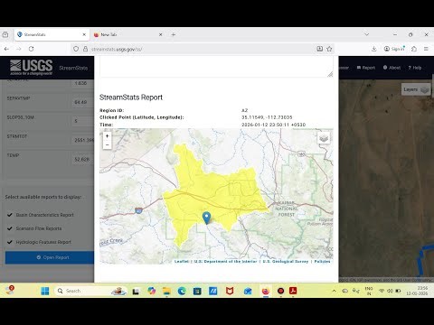Image resolution: width=434 pixels, height=325 pixels.
Task: Click Sign in account button
Action: click(394, 49)
